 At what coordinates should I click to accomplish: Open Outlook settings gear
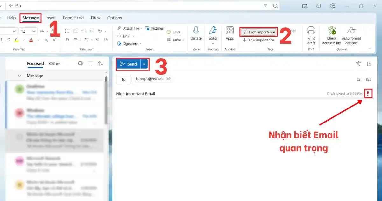pos(333,6)
